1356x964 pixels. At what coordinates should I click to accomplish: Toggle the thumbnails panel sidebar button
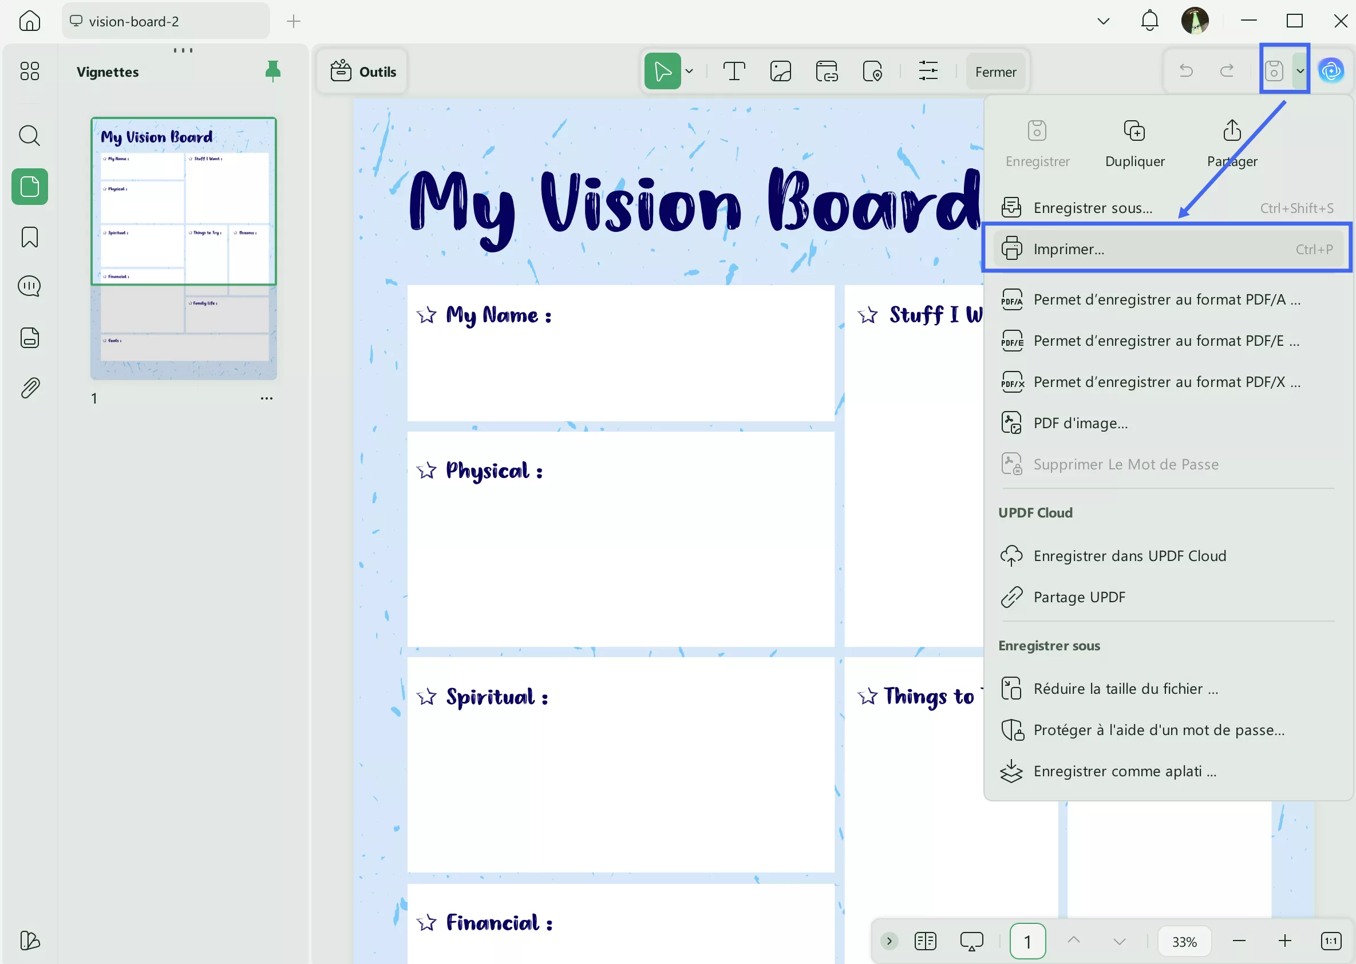point(30,187)
